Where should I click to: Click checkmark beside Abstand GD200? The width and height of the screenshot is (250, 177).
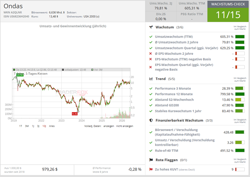pyautogui.click(x=151, y=105)
